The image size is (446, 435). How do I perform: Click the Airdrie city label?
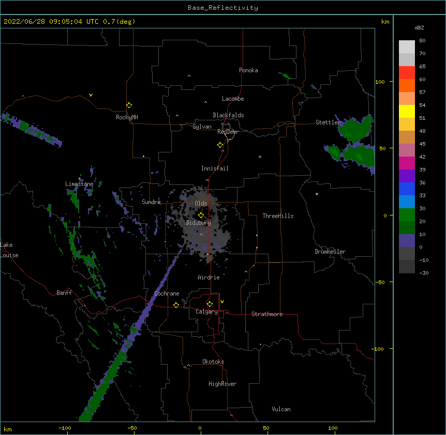pyautogui.click(x=209, y=277)
